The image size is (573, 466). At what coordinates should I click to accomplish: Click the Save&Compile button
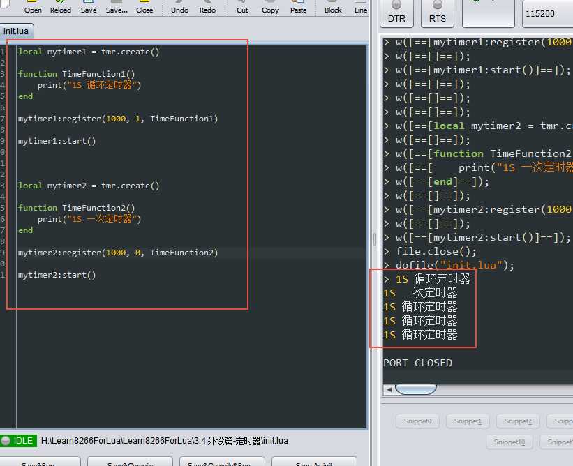[x=130, y=462]
